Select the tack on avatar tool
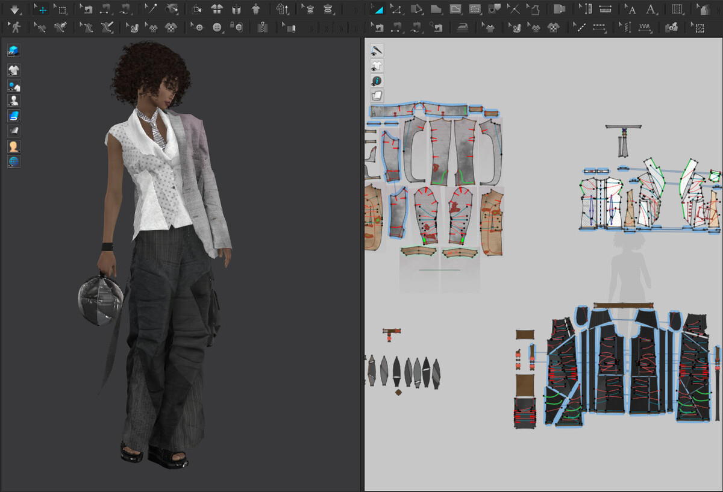723x492 pixels. (x=171, y=9)
